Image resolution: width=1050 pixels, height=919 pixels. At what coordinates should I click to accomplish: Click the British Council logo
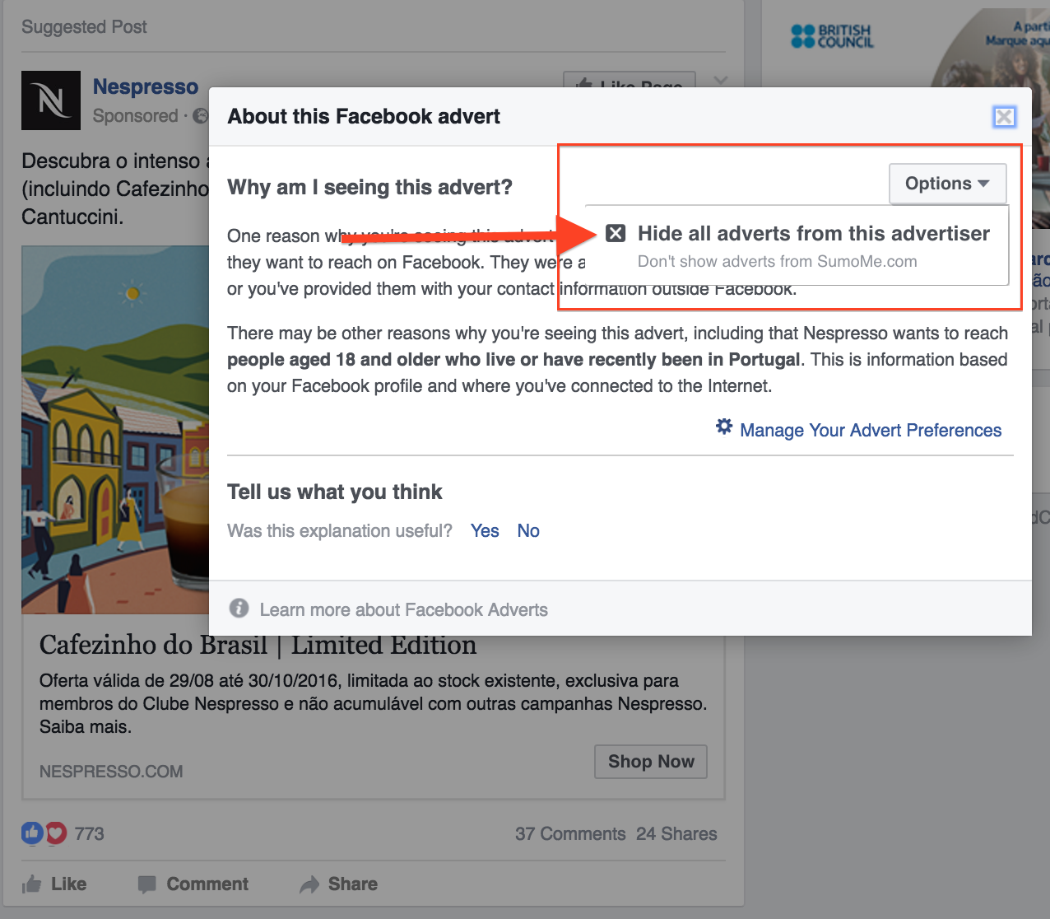coord(832,36)
